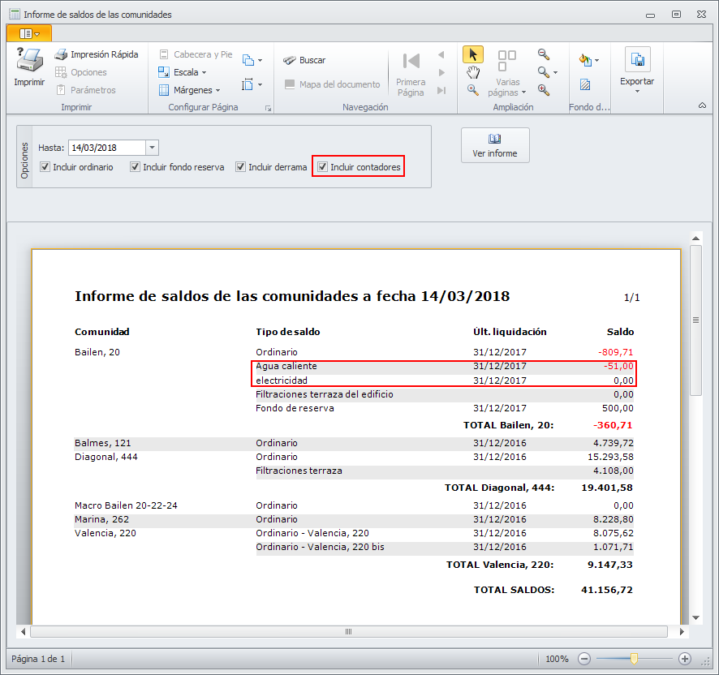Image resolution: width=719 pixels, height=675 pixels.
Task: Click the horizontal scrollbar under the report
Action: pos(349,631)
